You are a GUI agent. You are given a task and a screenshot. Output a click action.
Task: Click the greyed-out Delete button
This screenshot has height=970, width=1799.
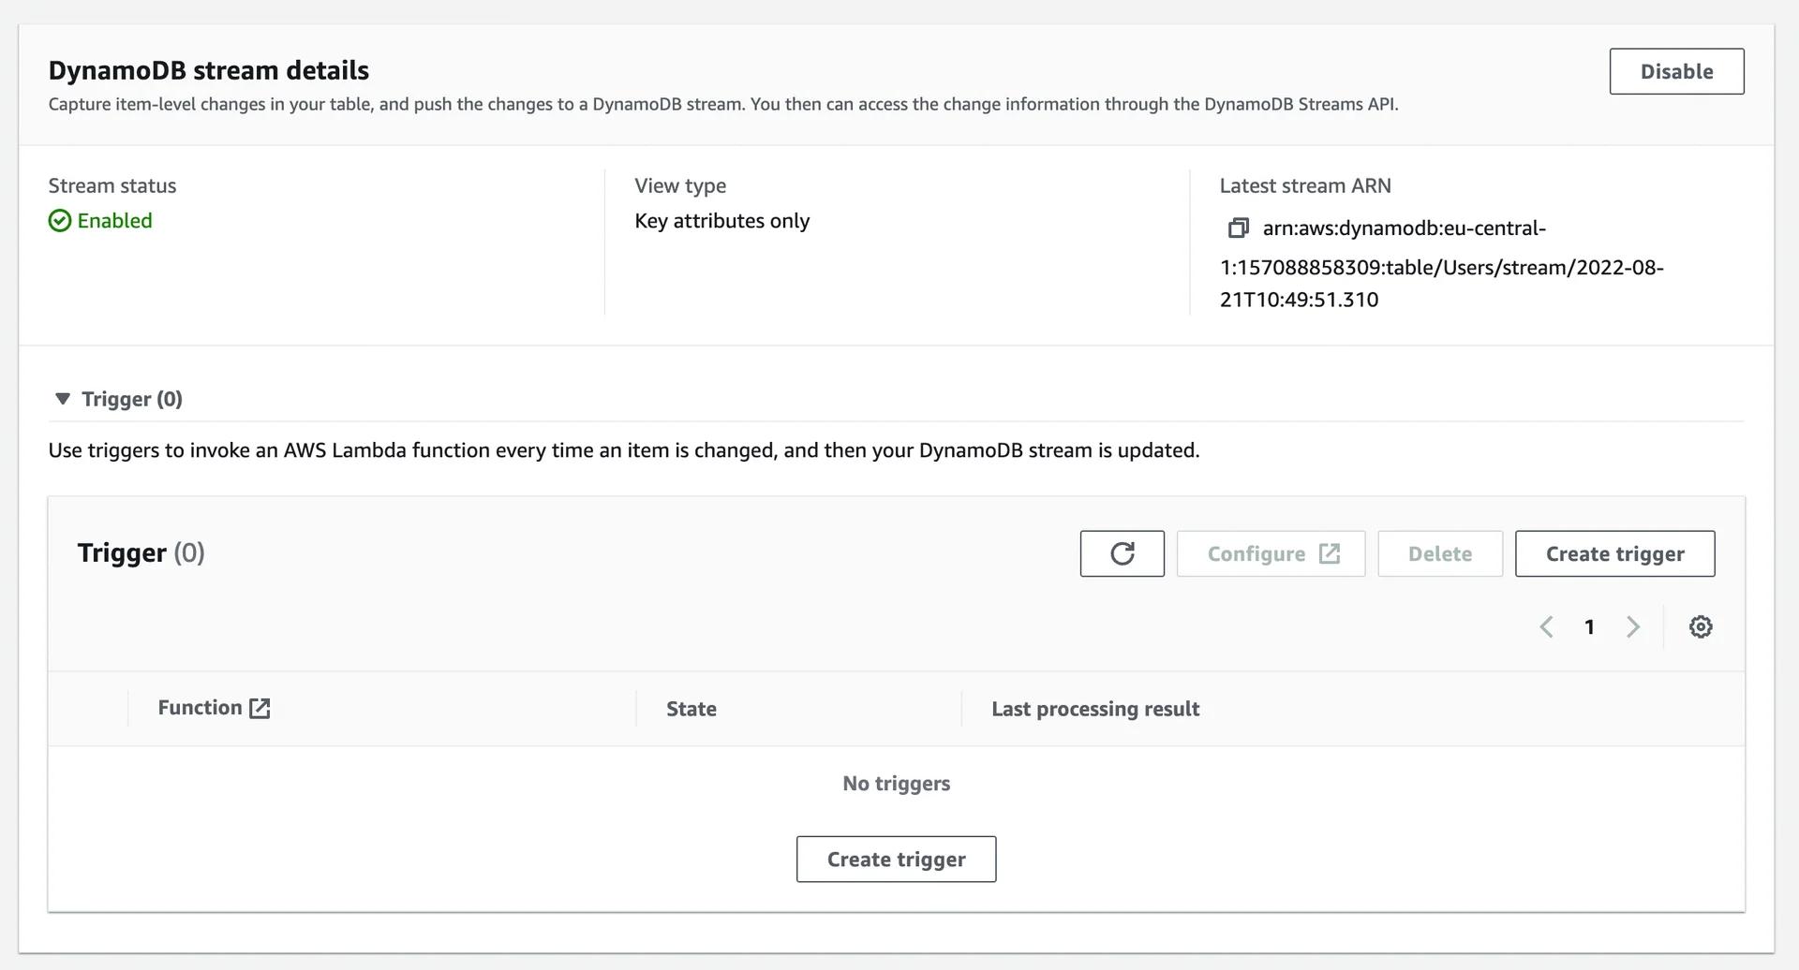pyautogui.click(x=1440, y=553)
